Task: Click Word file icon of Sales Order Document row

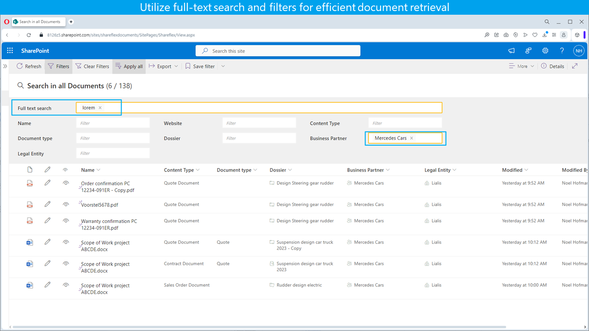Action: (x=30, y=285)
